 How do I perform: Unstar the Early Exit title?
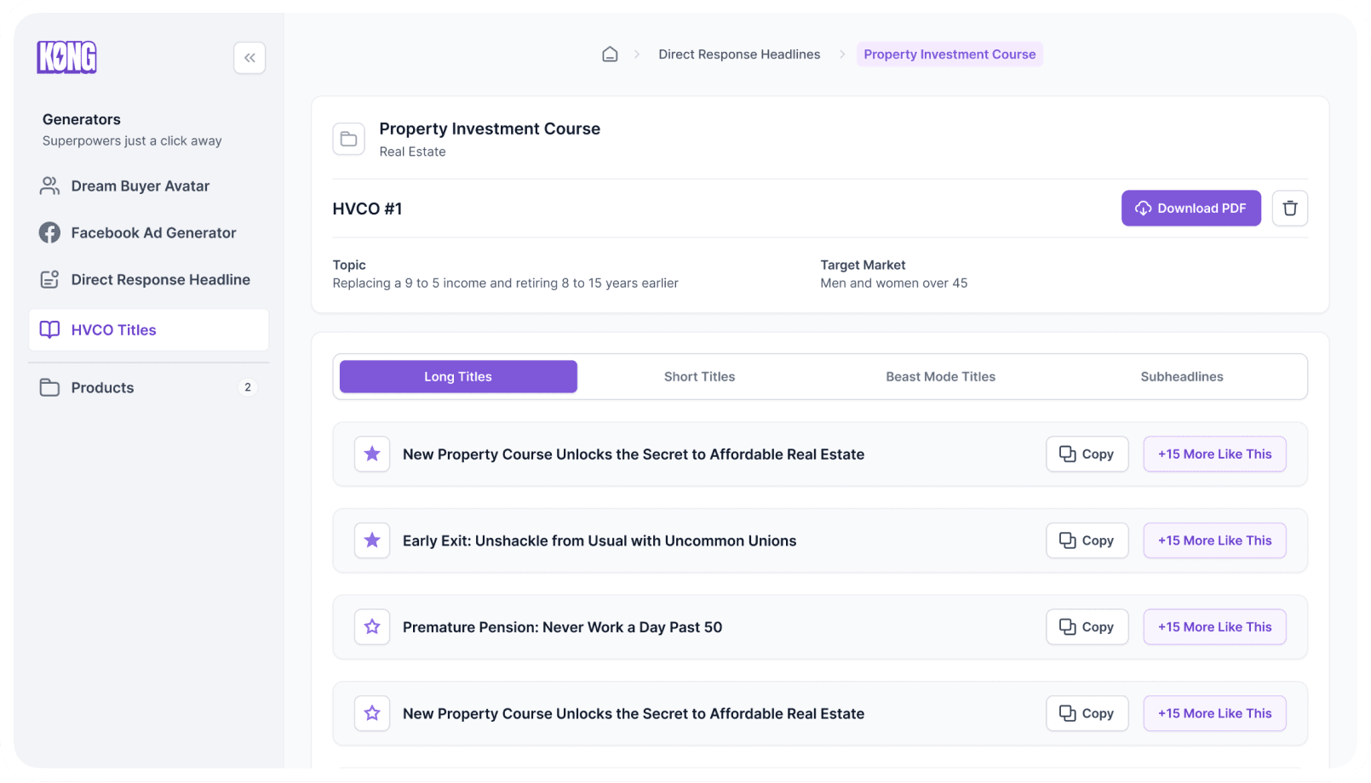click(372, 540)
